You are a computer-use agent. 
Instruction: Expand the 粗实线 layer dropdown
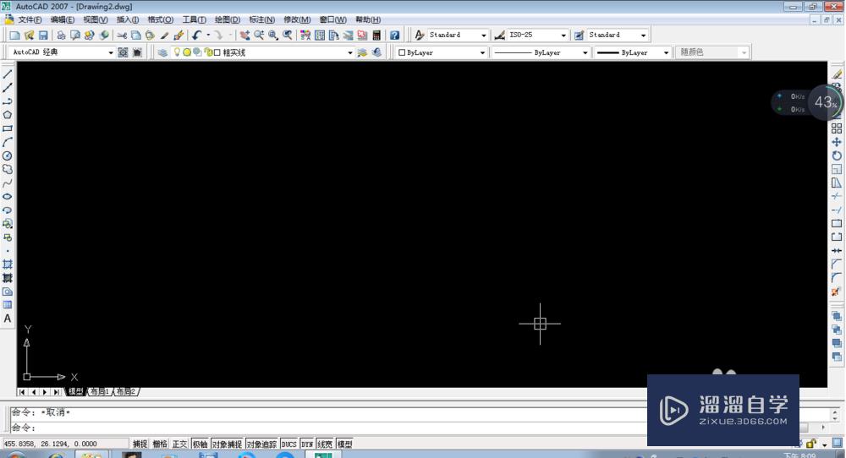click(350, 52)
